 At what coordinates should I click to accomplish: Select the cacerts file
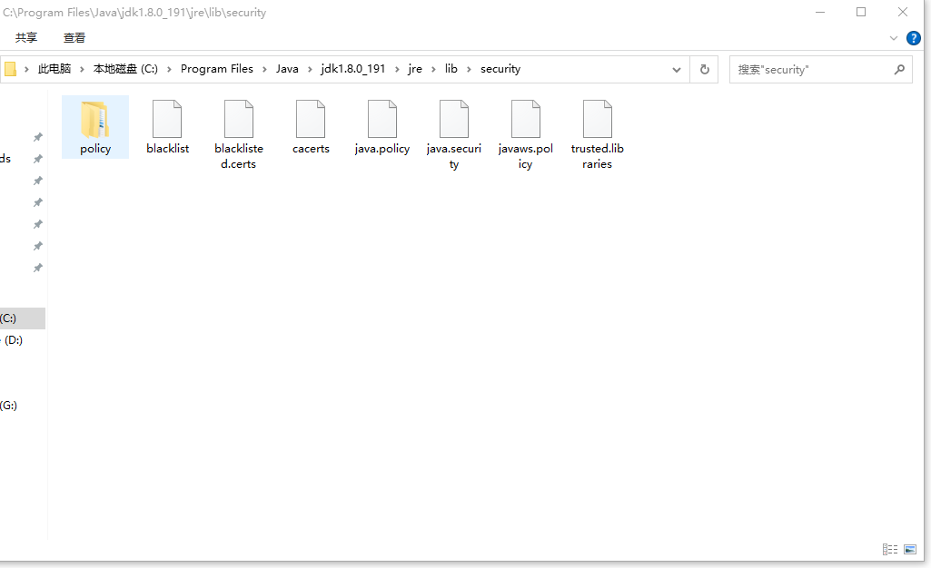311,122
